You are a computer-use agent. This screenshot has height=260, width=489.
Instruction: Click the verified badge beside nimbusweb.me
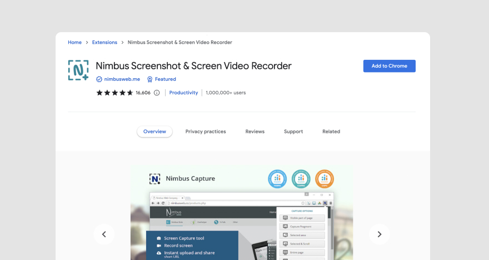(x=99, y=79)
